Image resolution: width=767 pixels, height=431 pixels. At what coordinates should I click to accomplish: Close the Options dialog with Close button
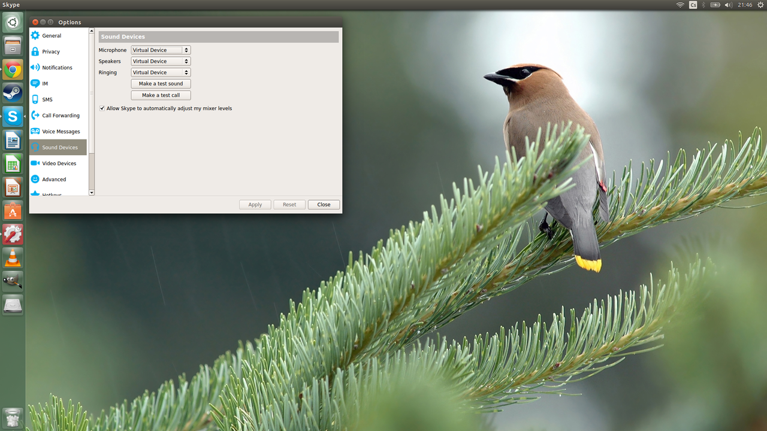point(324,205)
